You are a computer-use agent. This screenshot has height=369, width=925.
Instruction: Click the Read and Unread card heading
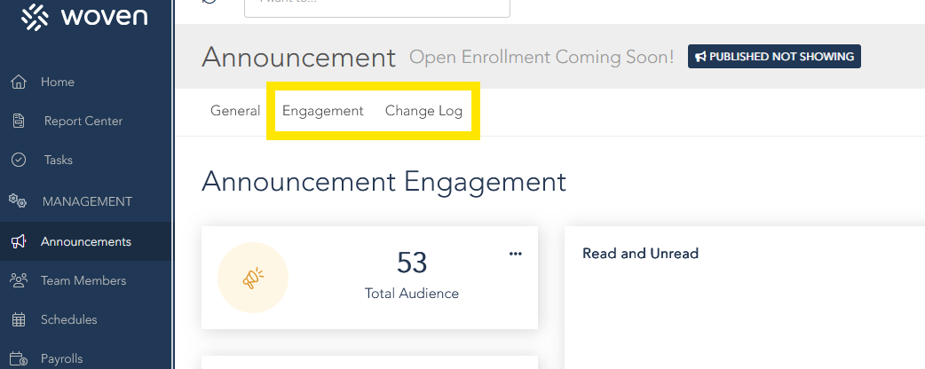pos(640,254)
